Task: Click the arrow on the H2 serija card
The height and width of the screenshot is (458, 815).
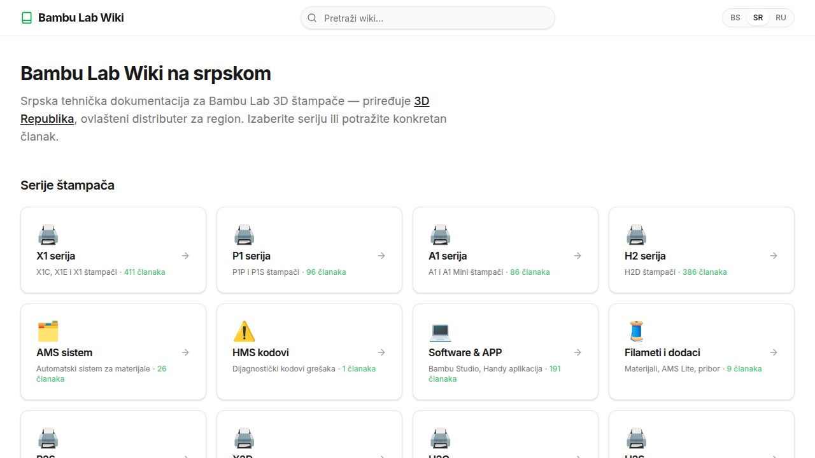Action: point(774,256)
